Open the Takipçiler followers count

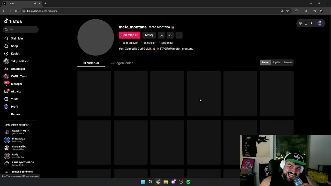148,43
